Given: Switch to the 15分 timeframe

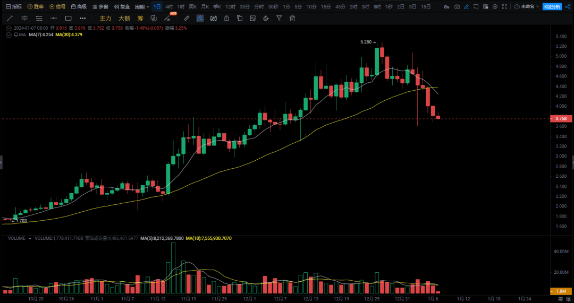Looking at the screenshot, I should pyautogui.click(x=326, y=6).
